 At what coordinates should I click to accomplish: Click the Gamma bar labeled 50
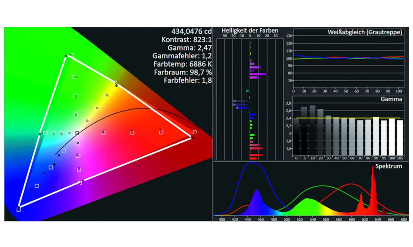[344, 136]
